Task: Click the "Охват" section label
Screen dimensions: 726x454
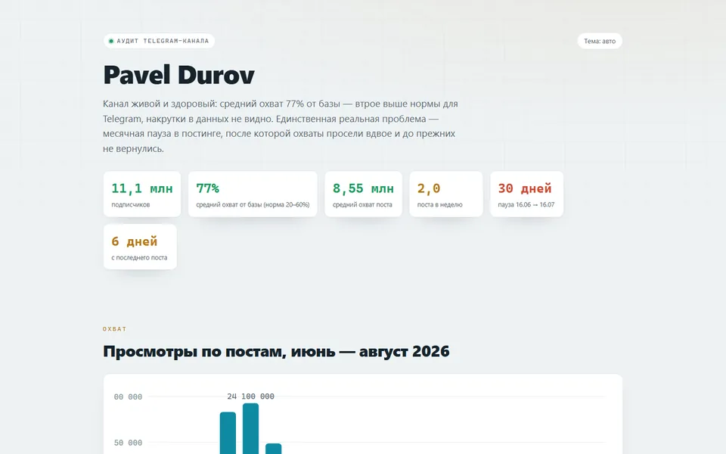Action: 114,329
